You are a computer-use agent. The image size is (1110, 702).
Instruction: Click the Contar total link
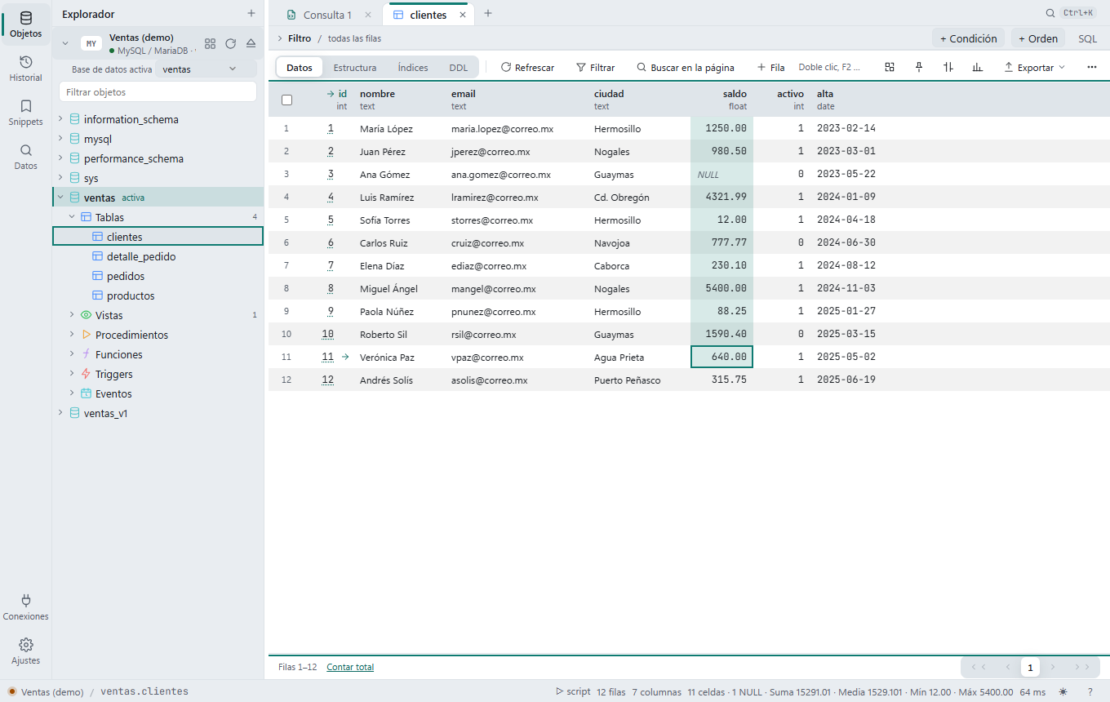[x=350, y=667]
